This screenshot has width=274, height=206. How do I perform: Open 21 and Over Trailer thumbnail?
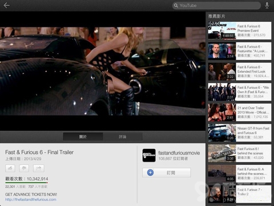pos(222,113)
